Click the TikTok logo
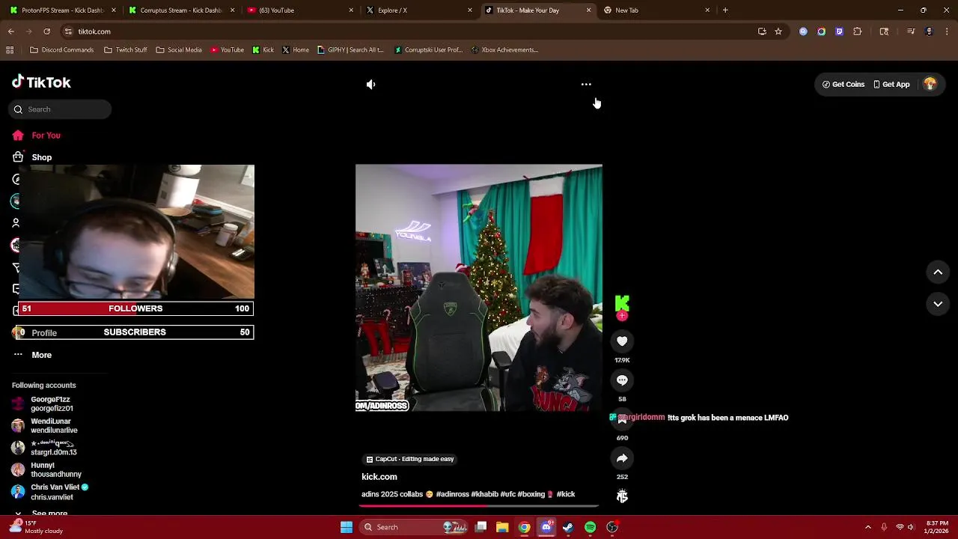958x539 pixels. 41,82
